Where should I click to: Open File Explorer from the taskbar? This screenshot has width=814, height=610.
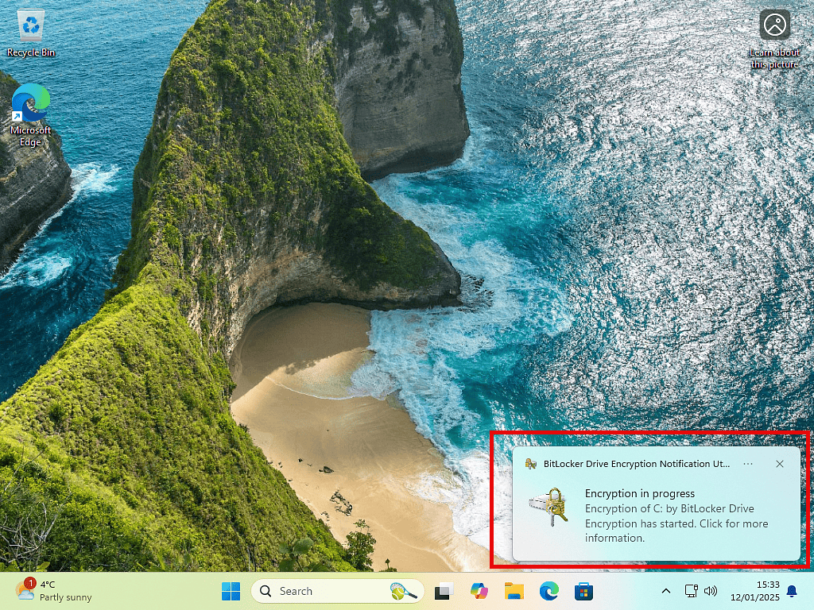(x=514, y=591)
